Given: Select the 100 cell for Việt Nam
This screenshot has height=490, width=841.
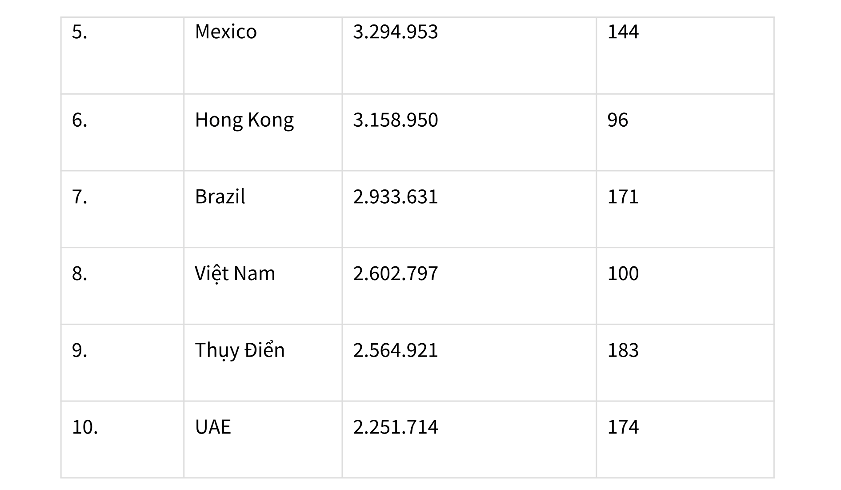Looking at the screenshot, I should [x=623, y=273].
